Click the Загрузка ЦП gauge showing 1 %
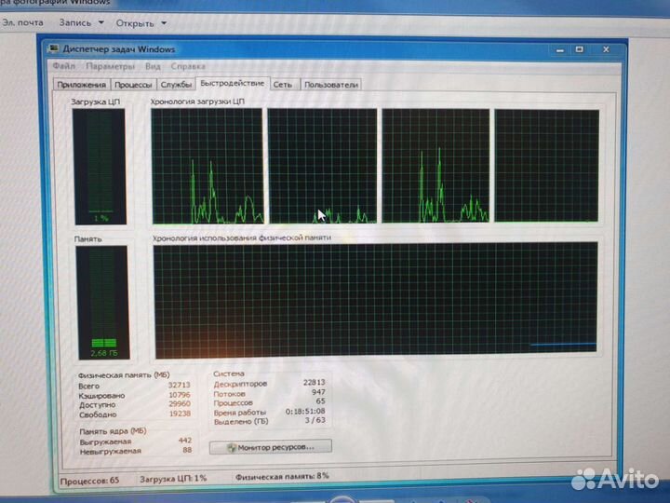The height and width of the screenshot is (503, 670). (x=100, y=167)
